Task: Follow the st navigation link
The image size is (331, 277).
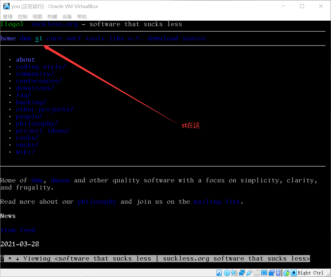Action: [39, 38]
